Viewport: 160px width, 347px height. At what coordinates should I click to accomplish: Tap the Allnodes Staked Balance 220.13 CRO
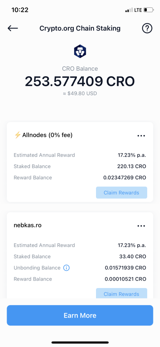(x=132, y=166)
